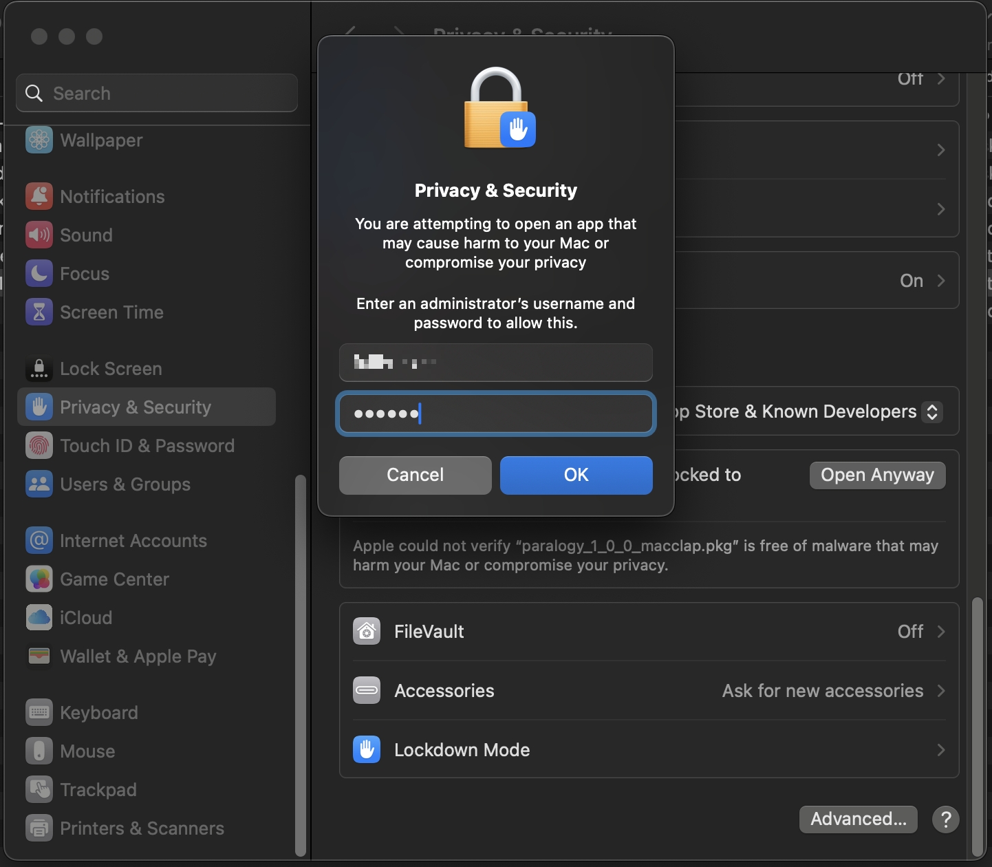This screenshot has width=992, height=867.
Task: Open Focus settings moon icon
Action: pos(39,274)
